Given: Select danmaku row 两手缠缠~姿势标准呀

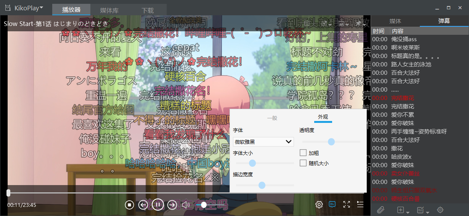Looking at the screenshot, I should point(420,132).
